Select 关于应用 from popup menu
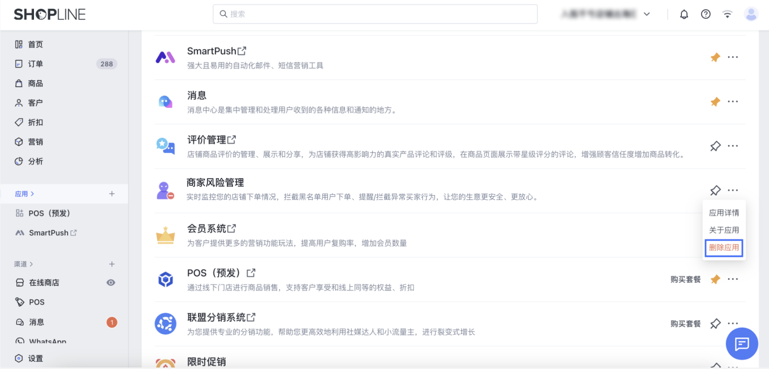The image size is (769, 369). click(x=724, y=230)
